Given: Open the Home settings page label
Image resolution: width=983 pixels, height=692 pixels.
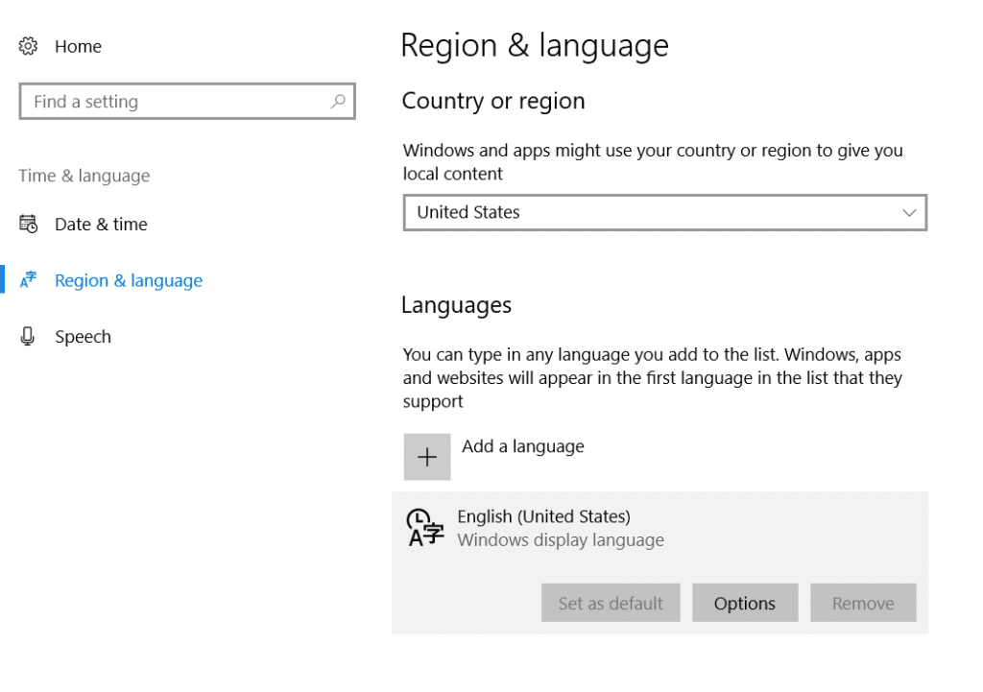Looking at the screenshot, I should pyautogui.click(x=78, y=46).
